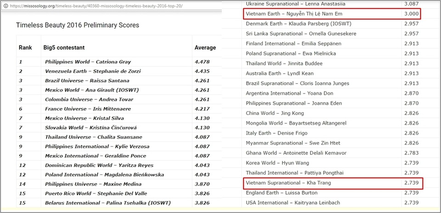Select France Universe – Iris Mittenaere
The width and height of the screenshot is (441, 213).
coord(88,109)
